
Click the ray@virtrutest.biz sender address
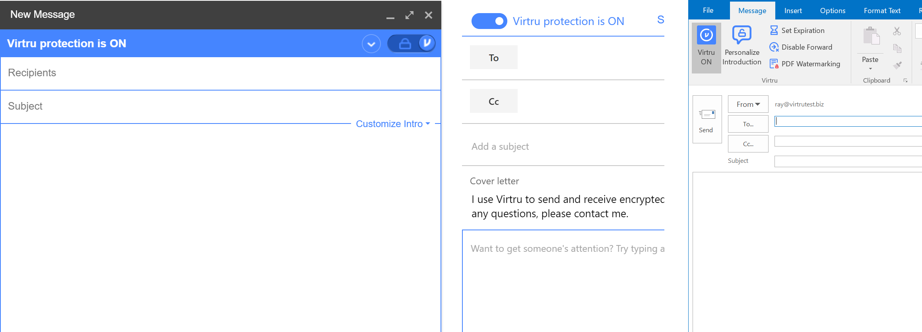coord(799,104)
